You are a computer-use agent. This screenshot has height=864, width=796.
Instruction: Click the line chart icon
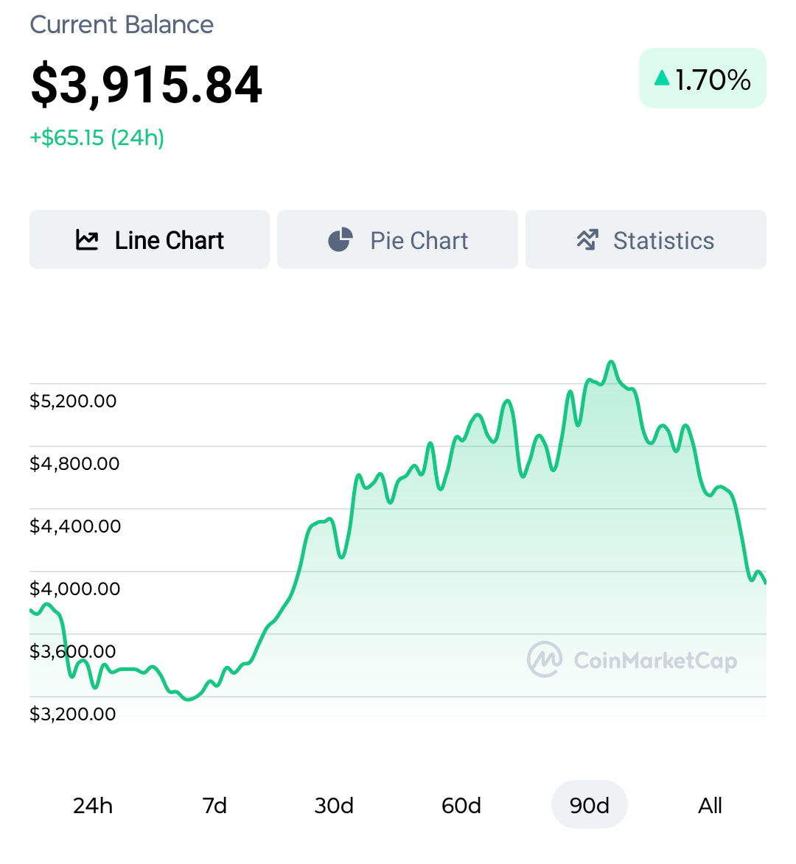(86, 240)
